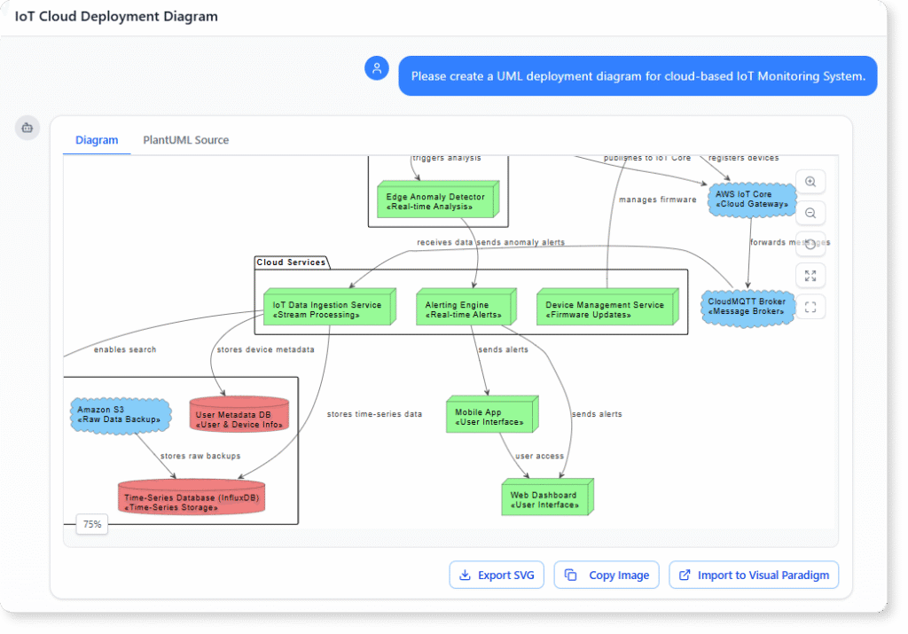The height and width of the screenshot is (634, 908).
Task: Click the Amazon S3 Raw Data Backup node
Action: click(x=121, y=414)
